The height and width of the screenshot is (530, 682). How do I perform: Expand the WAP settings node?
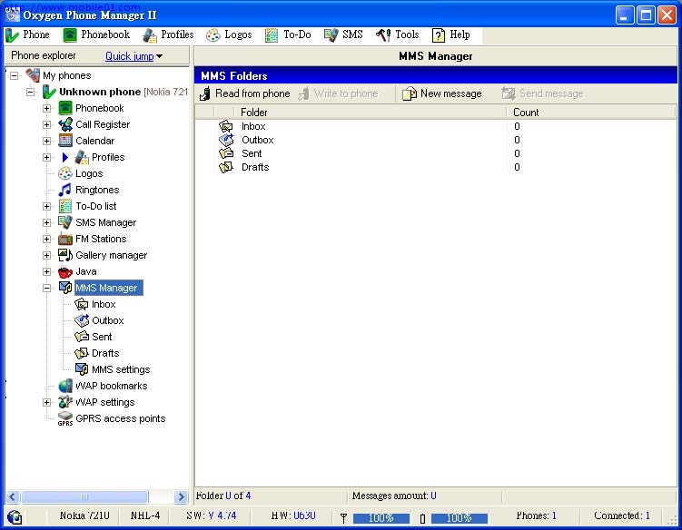point(46,403)
